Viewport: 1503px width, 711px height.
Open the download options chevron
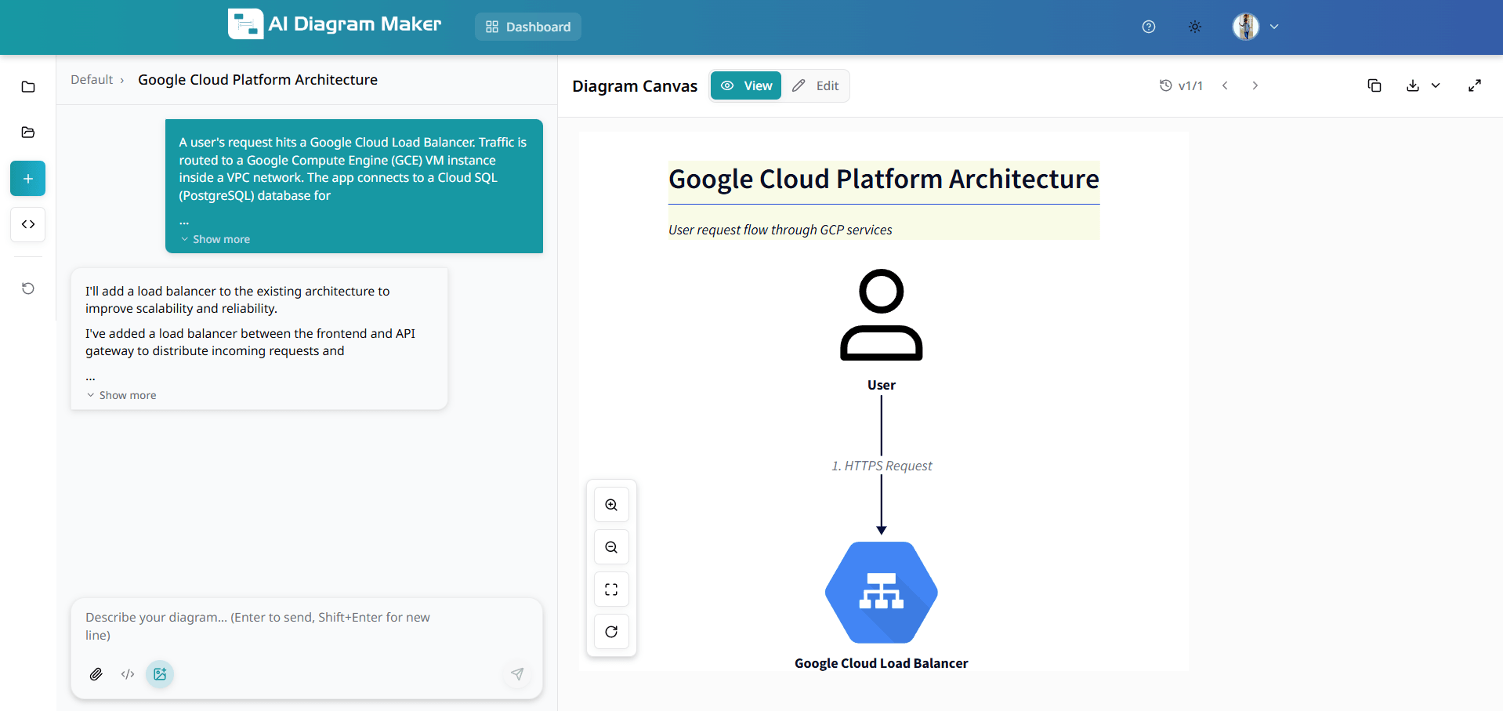pos(1436,85)
